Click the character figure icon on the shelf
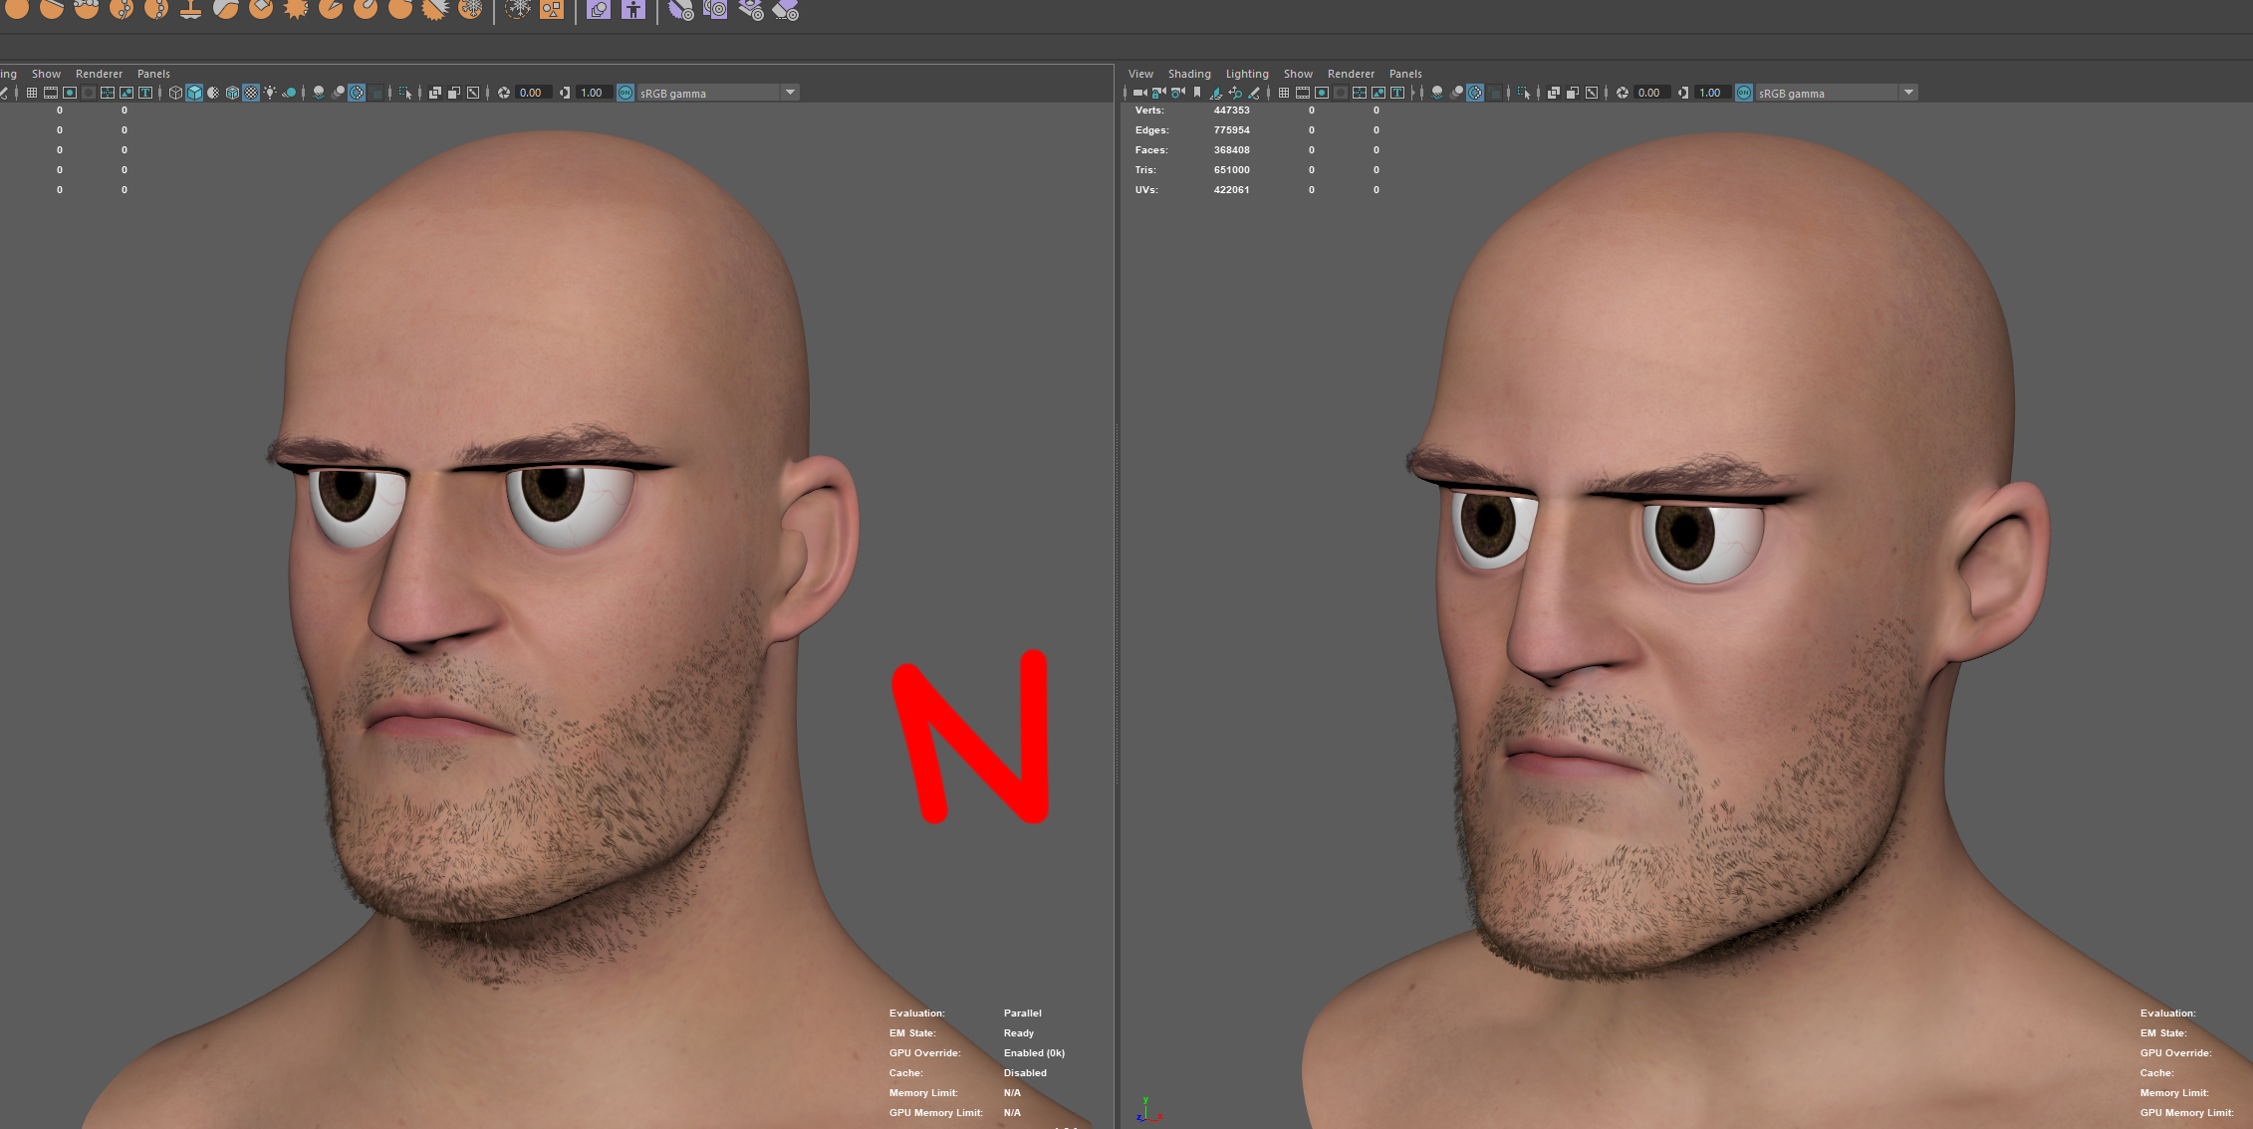2253x1129 pixels. tap(633, 10)
